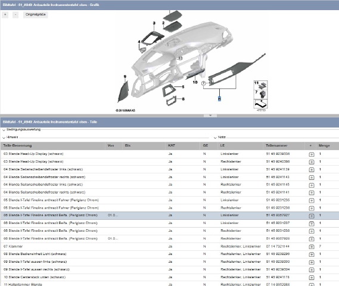Viewport: 339px width, 286px height.
Task: Expand the Hinweis section
Action: click(x=4, y=138)
